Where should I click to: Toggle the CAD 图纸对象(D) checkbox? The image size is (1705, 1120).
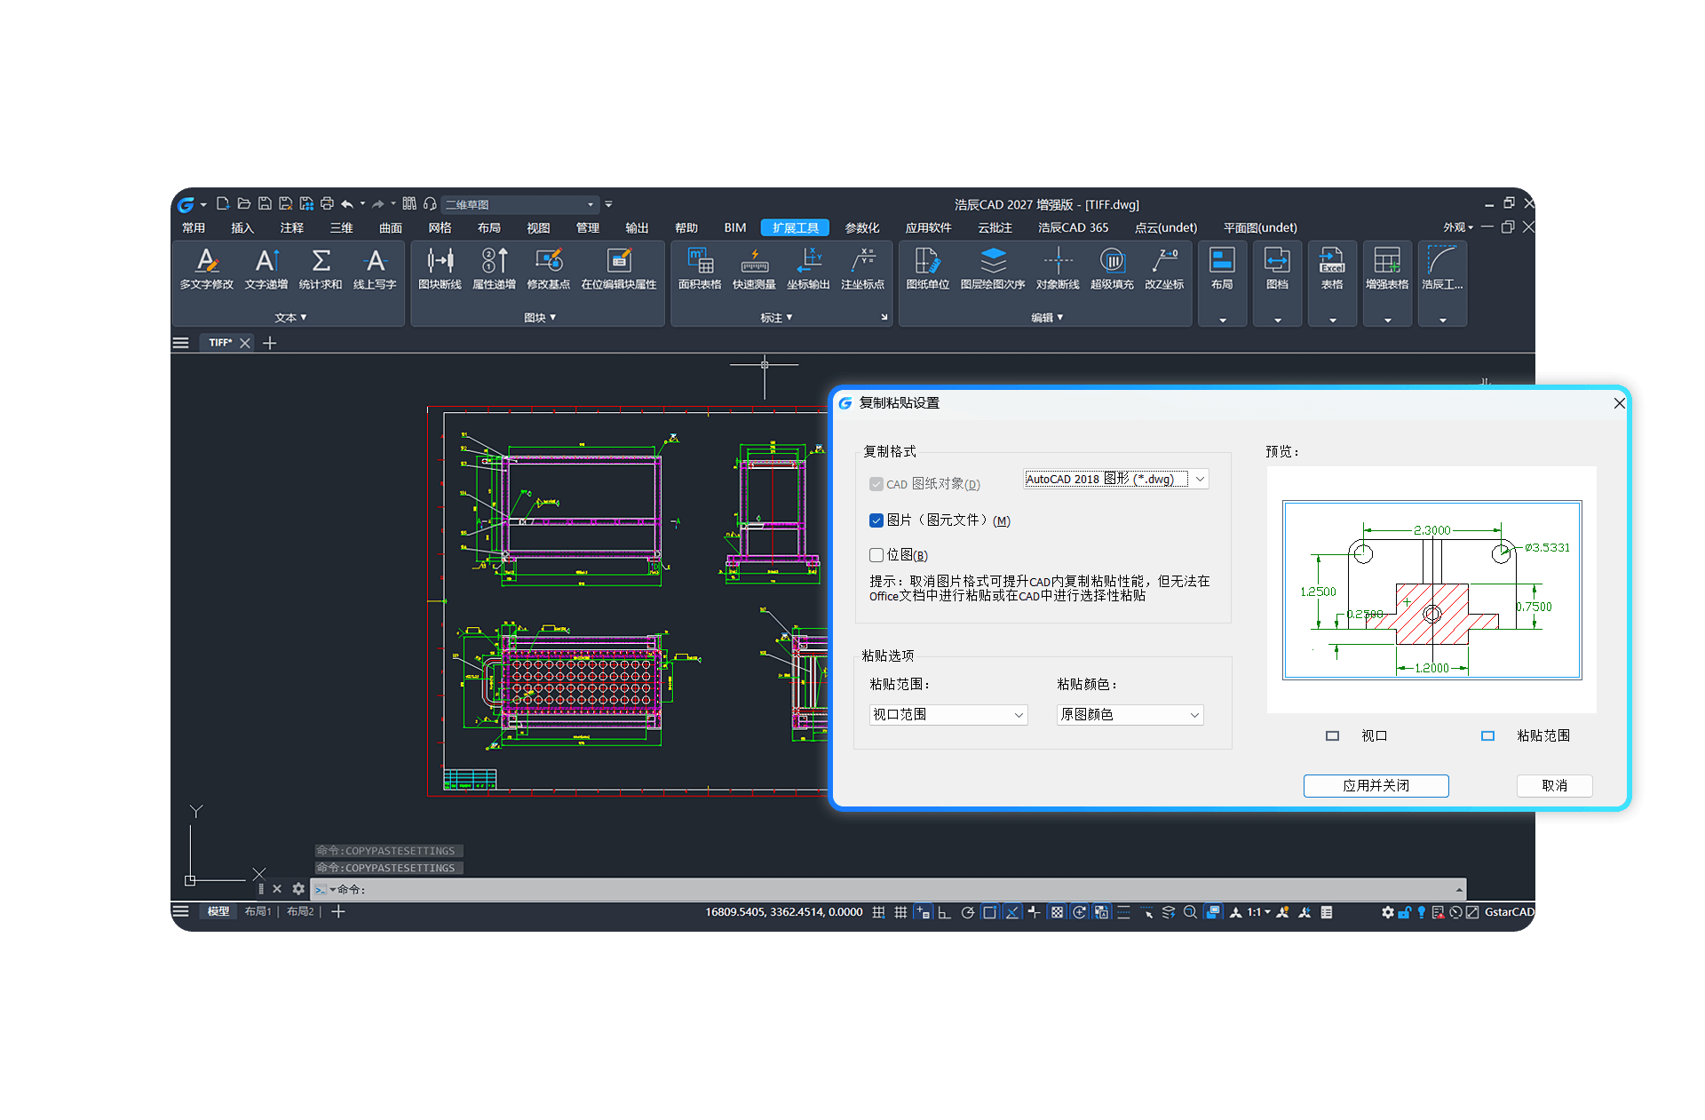pyautogui.click(x=876, y=484)
